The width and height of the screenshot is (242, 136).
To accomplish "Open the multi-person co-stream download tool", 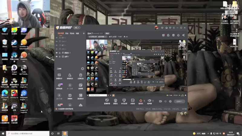I will [x=70, y=86].
